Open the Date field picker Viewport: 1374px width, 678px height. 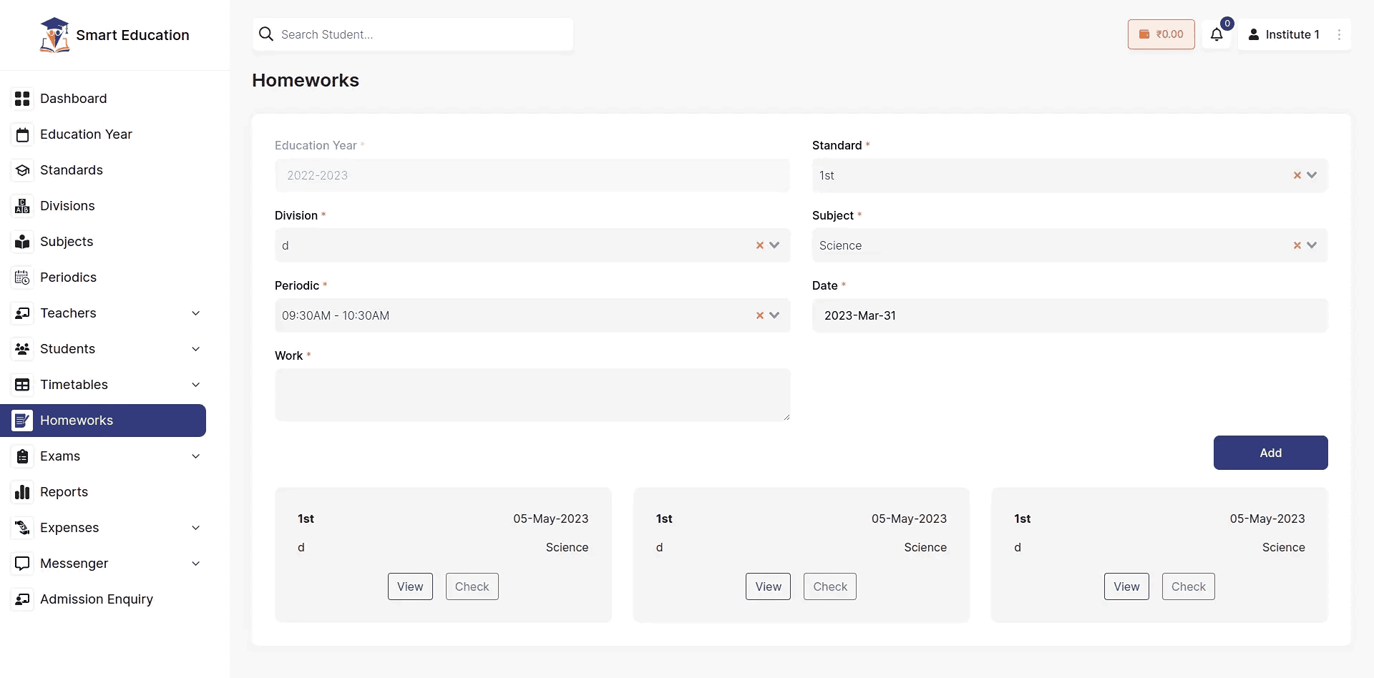pos(1069,315)
